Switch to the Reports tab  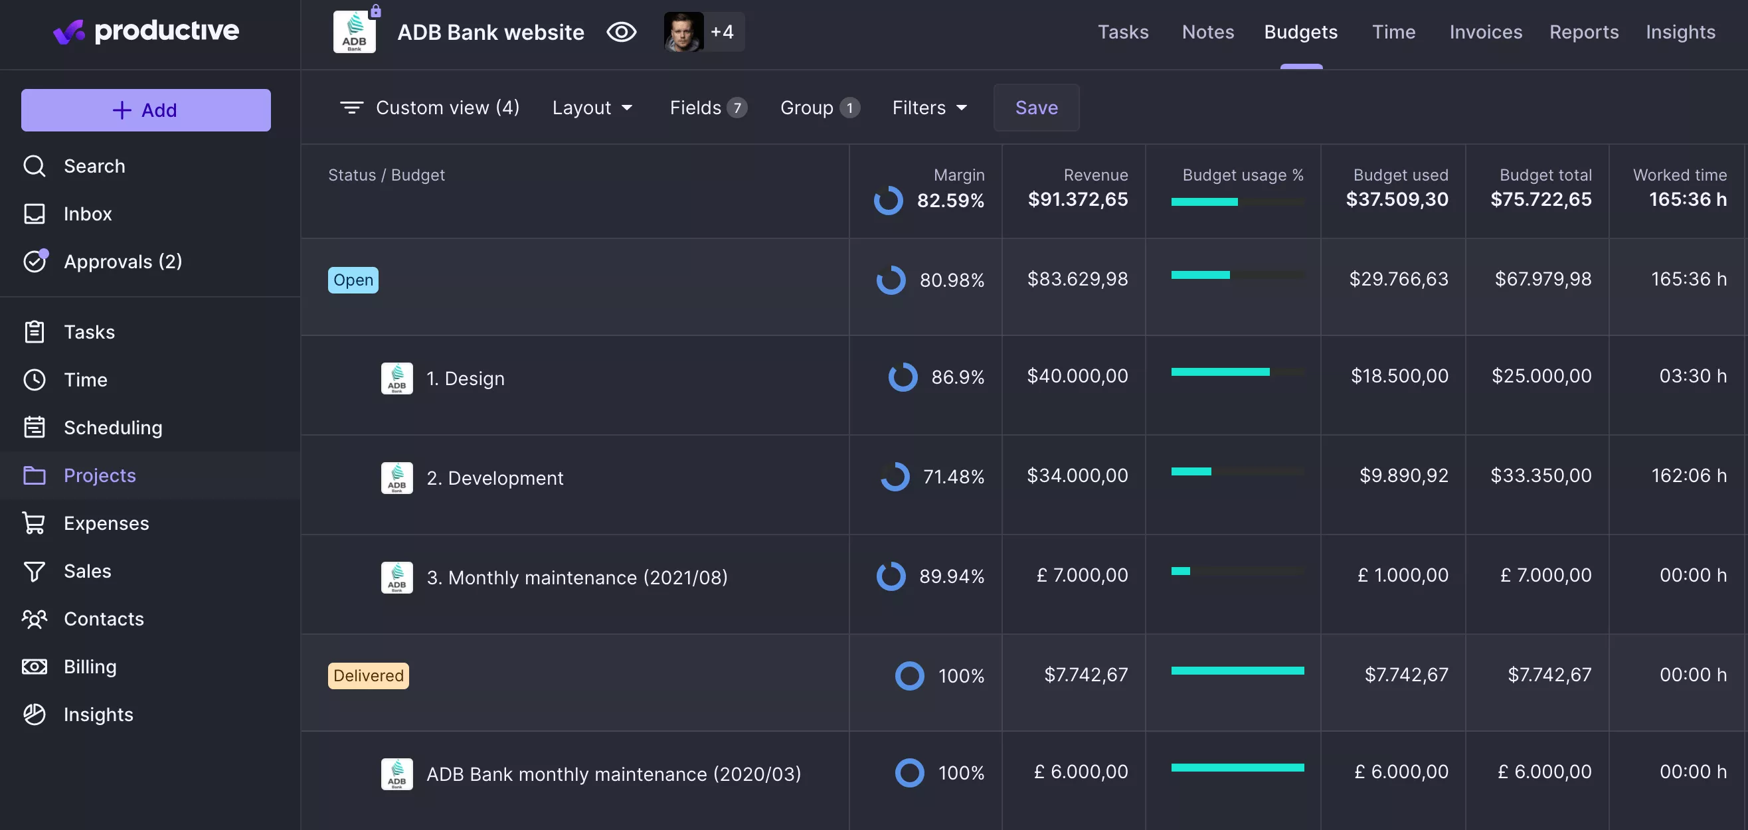point(1584,32)
